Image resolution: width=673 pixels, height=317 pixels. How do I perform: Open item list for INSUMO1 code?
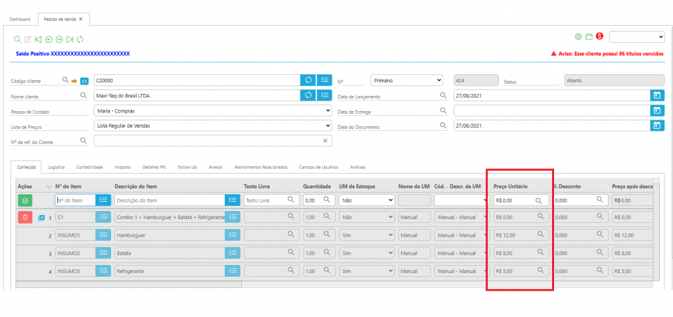103,235
